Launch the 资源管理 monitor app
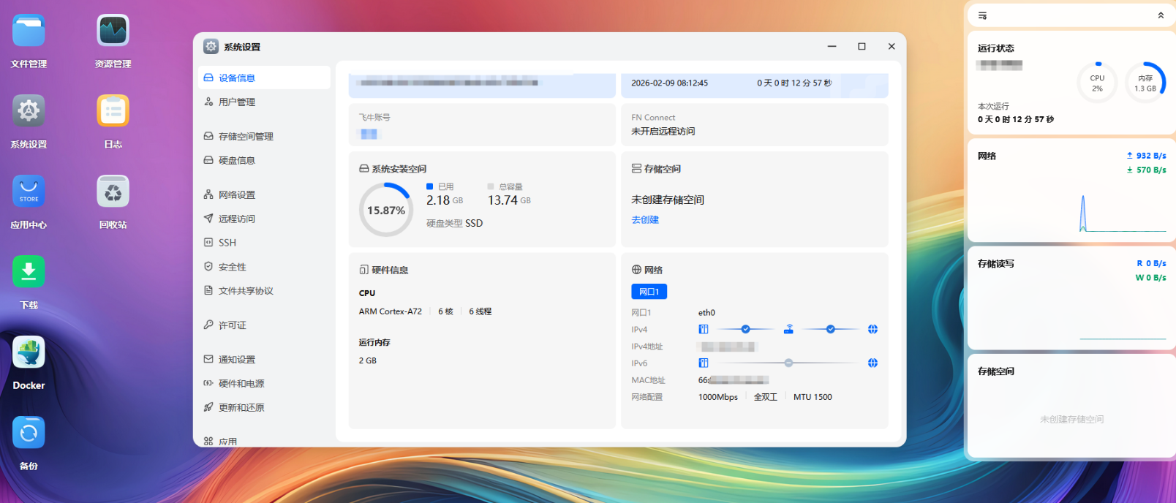The image size is (1176, 503). (113, 31)
